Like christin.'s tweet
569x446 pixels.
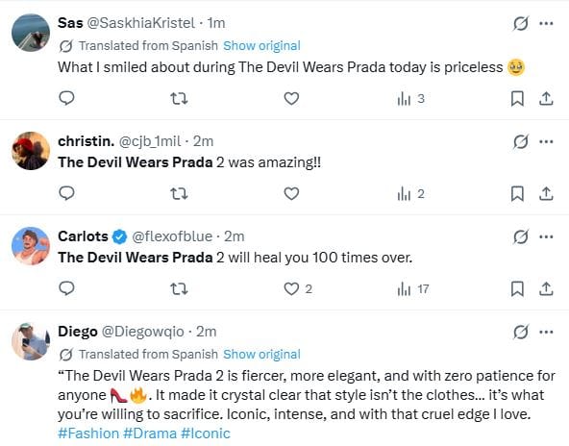[x=291, y=194]
